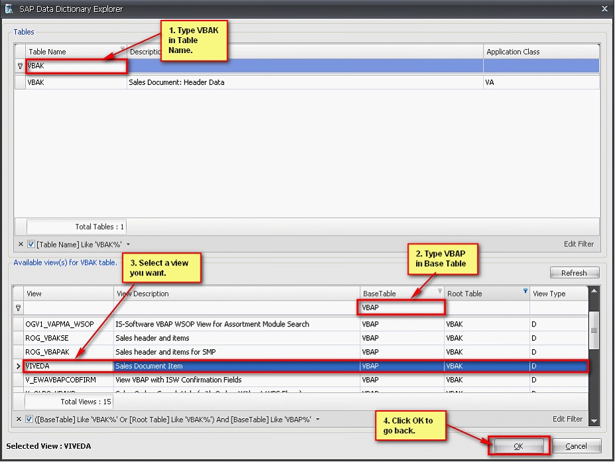Click the empty View Type filter cell
Screen dimensions: 615x462
pyautogui.click(x=559, y=308)
